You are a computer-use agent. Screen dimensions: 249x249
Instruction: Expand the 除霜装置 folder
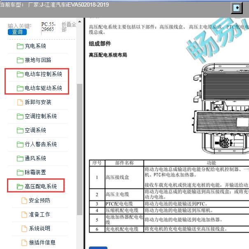(35, 172)
